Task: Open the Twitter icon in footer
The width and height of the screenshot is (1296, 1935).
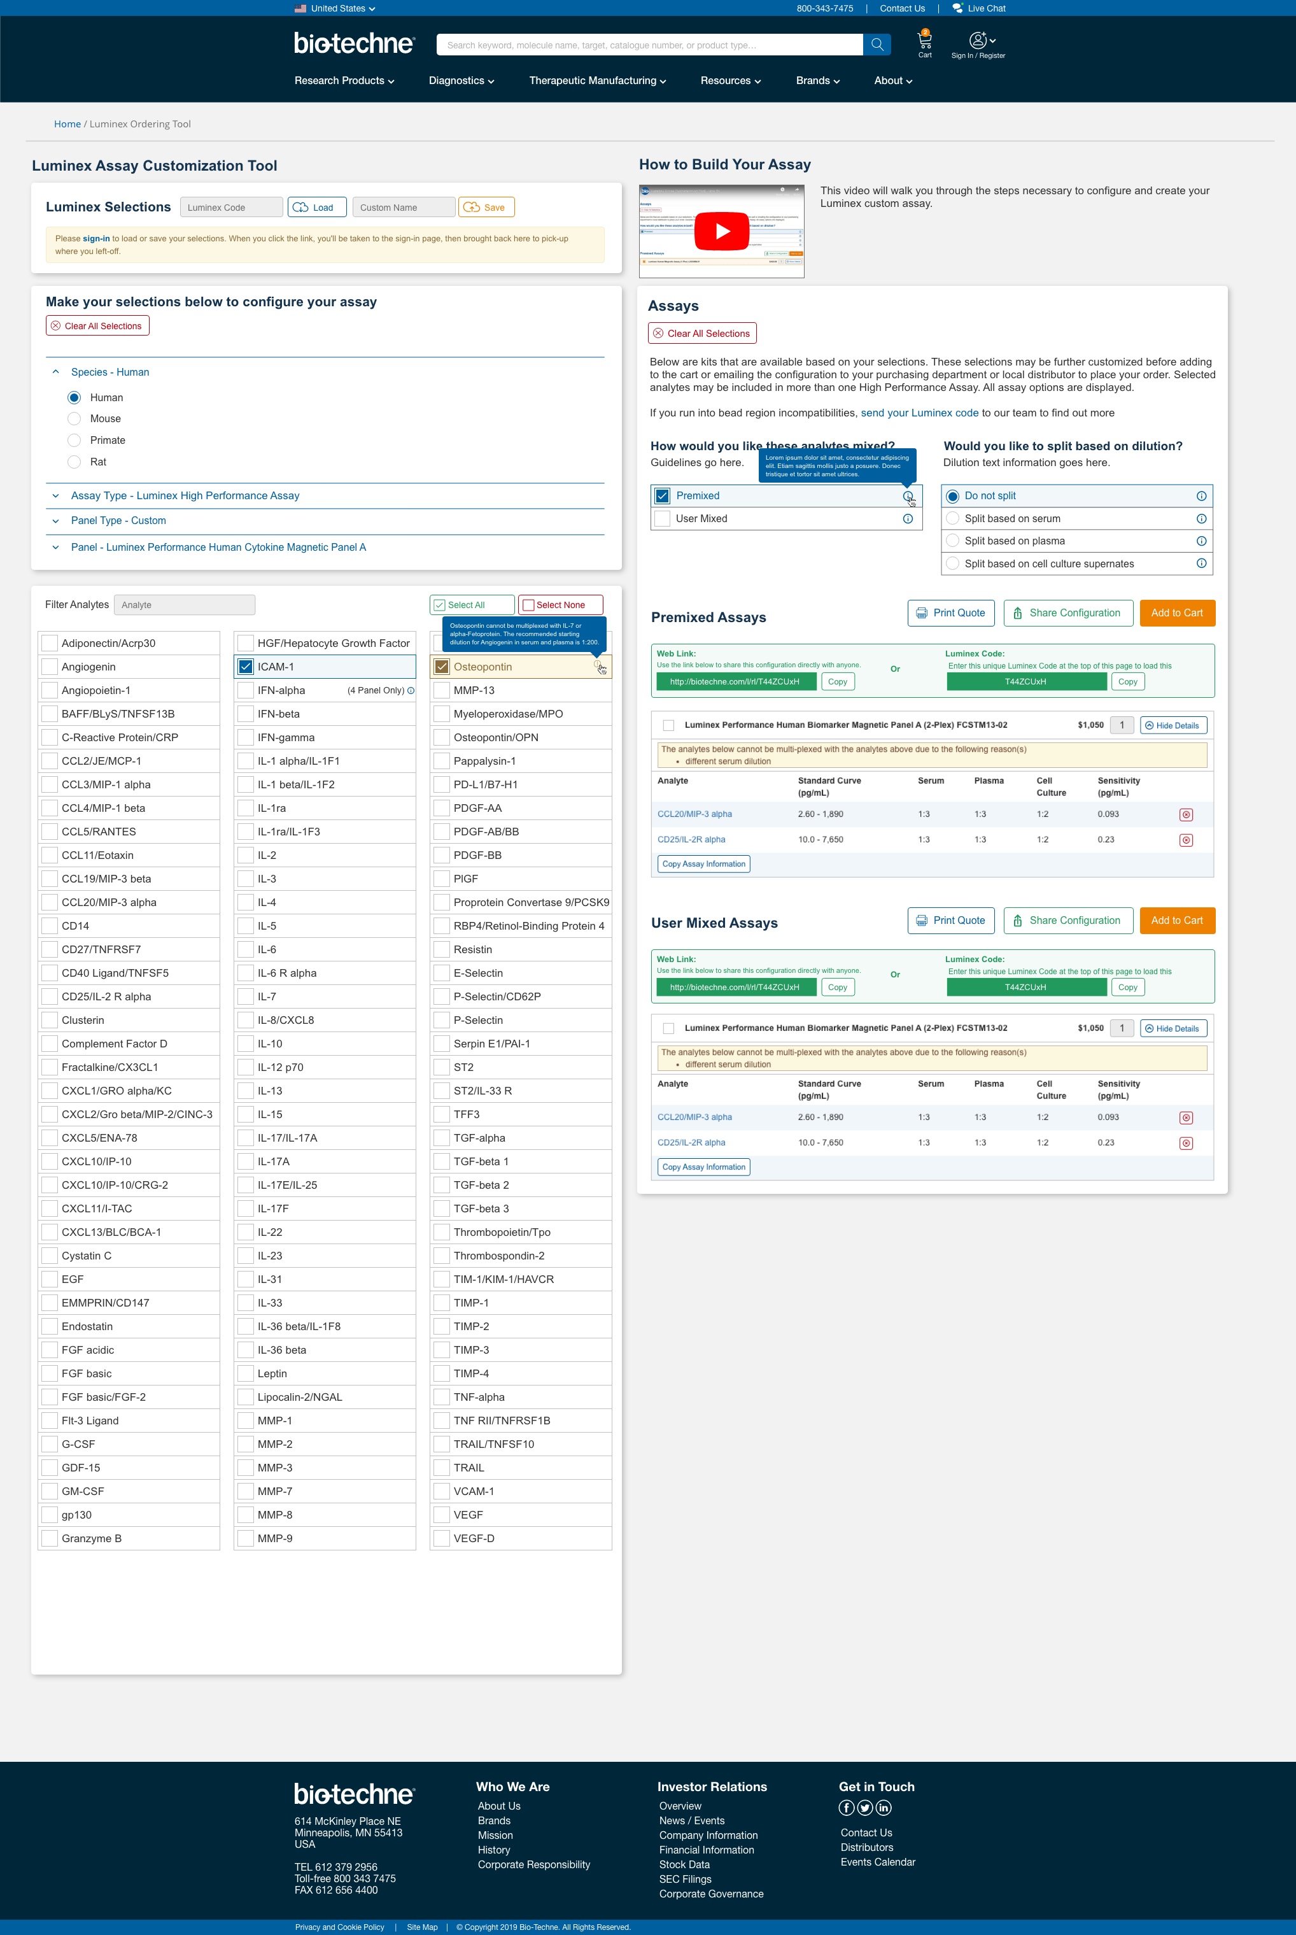Action: pyautogui.click(x=864, y=1808)
